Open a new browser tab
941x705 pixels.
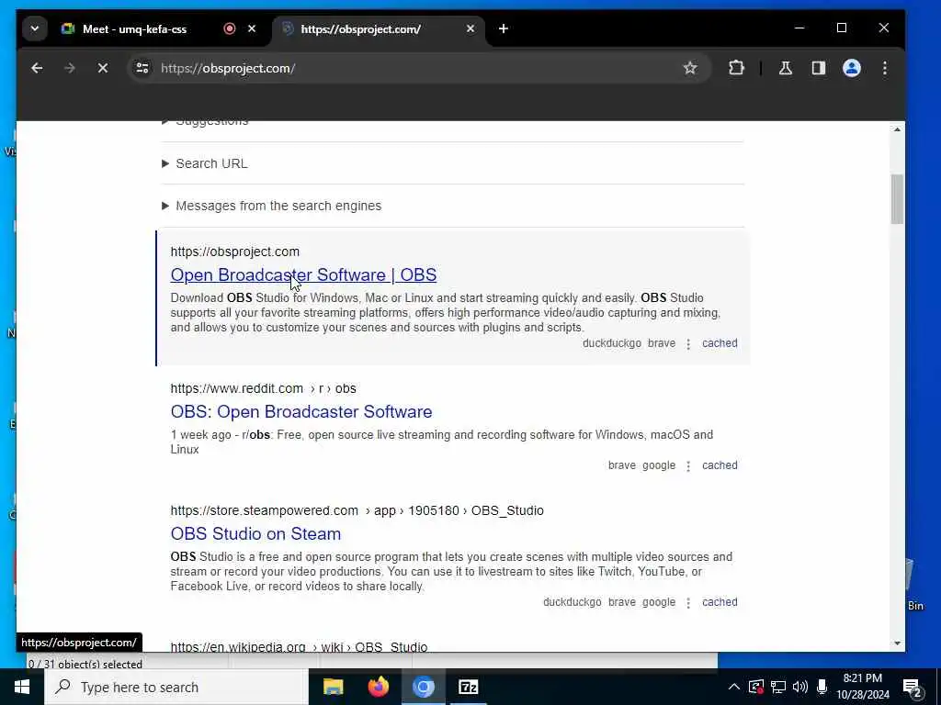(504, 28)
